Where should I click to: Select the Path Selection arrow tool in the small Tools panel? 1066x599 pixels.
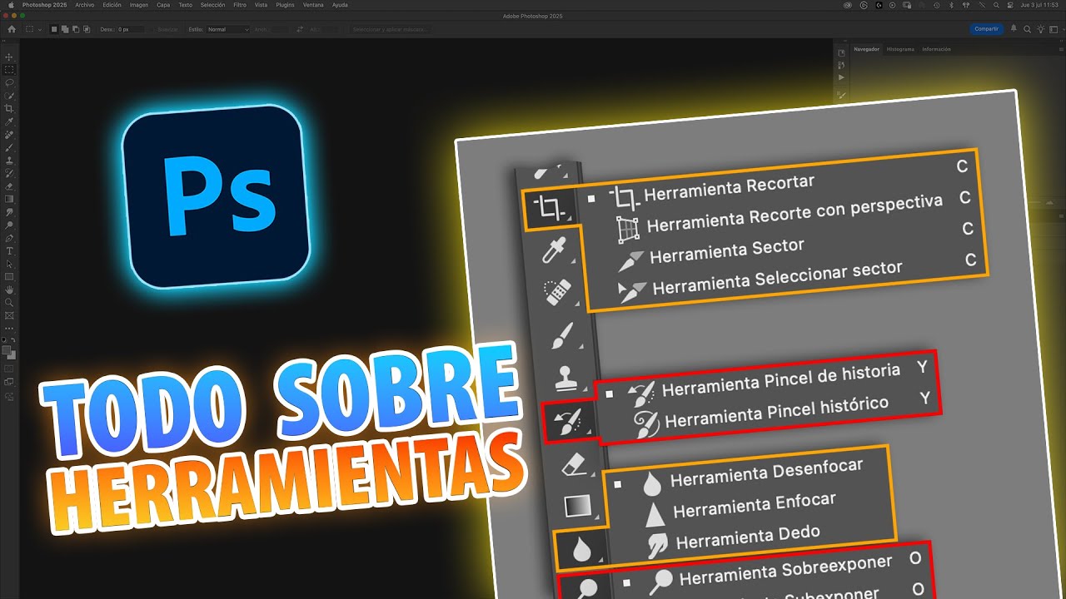pos(9,264)
